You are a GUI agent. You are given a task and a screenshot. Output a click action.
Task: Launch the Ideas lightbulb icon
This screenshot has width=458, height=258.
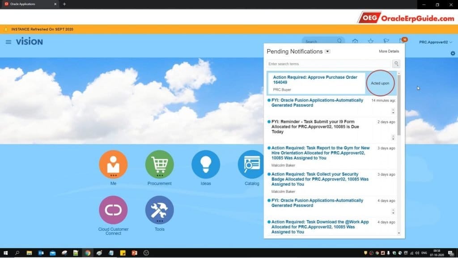click(205, 163)
